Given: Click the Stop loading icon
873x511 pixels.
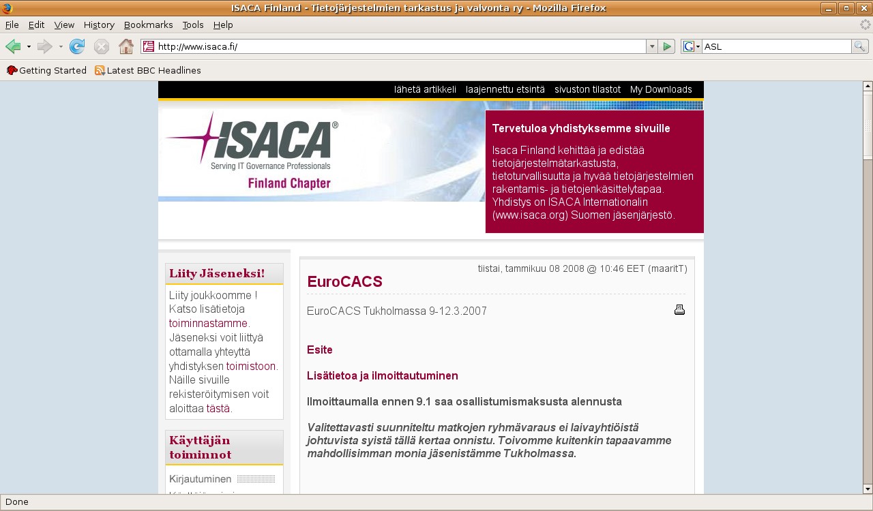Looking at the screenshot, I should [x=102, y=46].
